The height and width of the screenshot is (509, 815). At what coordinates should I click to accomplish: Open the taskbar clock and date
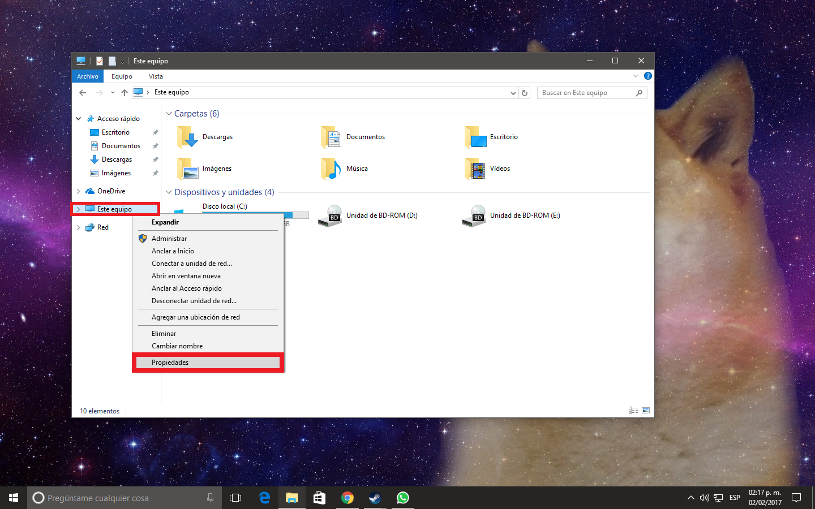(x=765, y=498)
